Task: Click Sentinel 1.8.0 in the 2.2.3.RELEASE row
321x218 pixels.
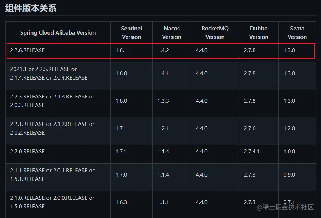Action: click(121, 101)
